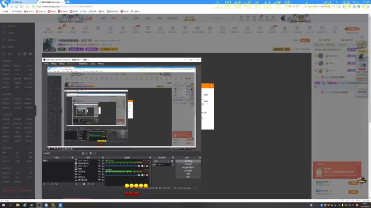Click the transition duration spinner arrows
Screen dimensions: 371x208
click(173, 165)
